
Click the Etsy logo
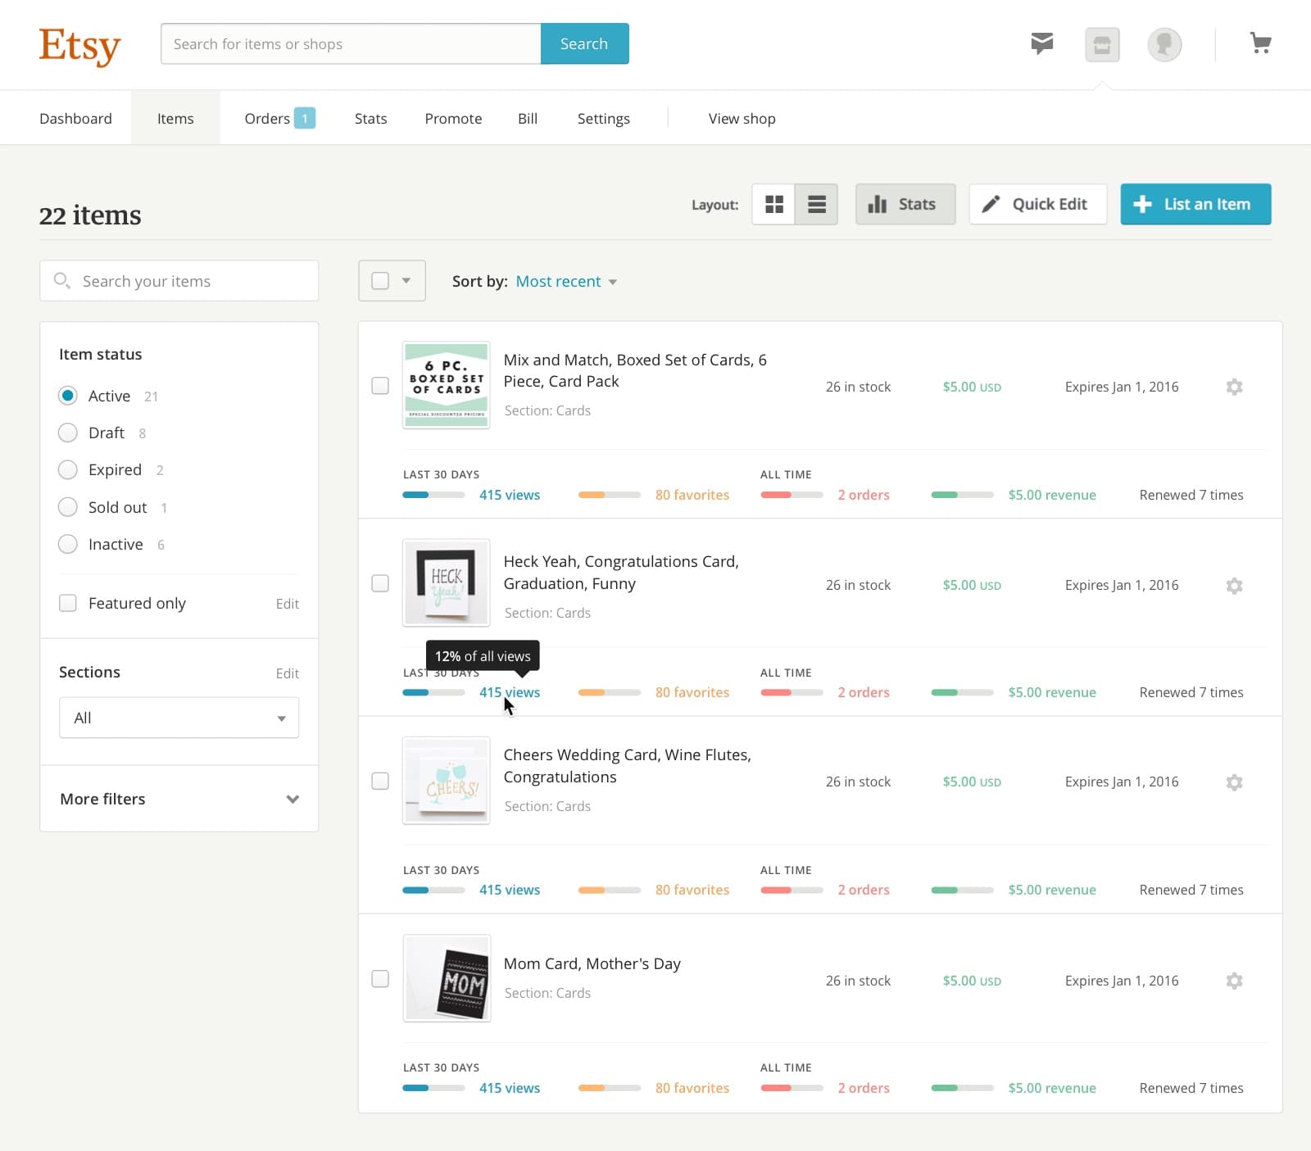click(x=80, y=45)
